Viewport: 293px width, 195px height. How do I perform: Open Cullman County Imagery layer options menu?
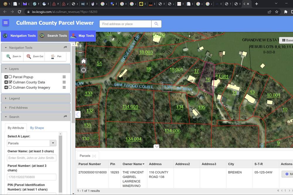(x=64, y=88)
